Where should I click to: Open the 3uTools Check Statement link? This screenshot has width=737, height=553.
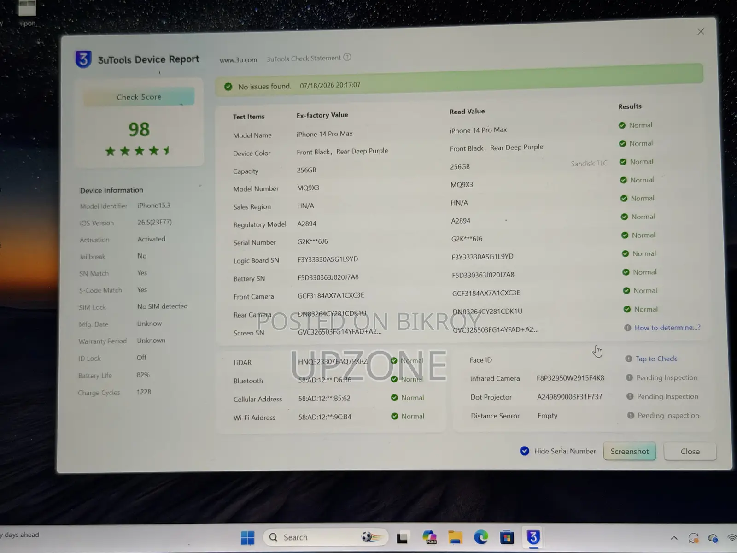coord(304,59)
